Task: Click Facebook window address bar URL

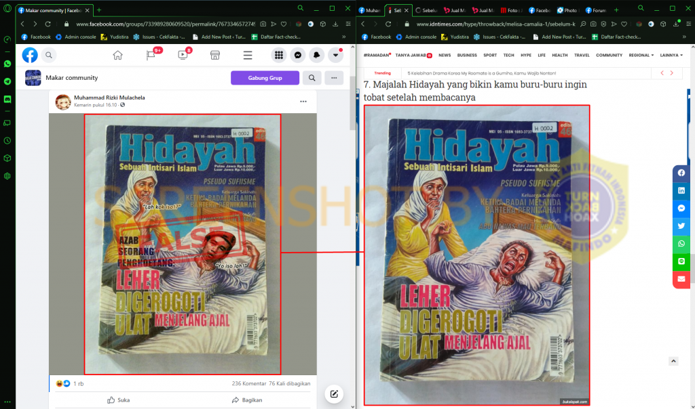Action: (166, 24)
